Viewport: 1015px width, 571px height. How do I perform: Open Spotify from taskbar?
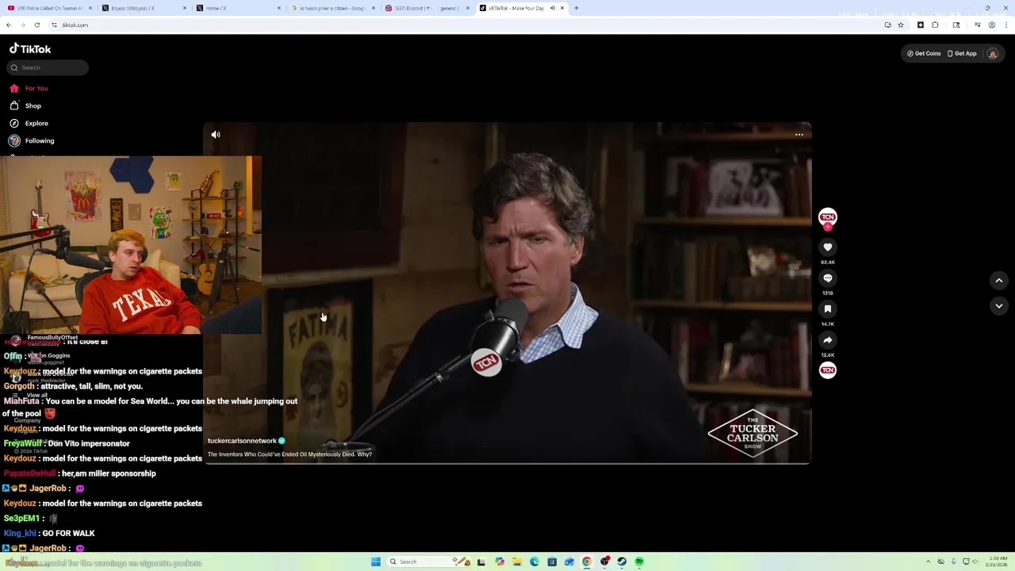pos(639,561)
